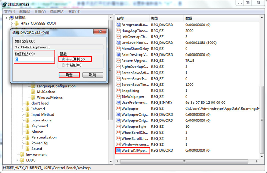Click the MenuShowDelay string value icon
The width and height of the screenshot is (267, 173).
coord(119,49)
